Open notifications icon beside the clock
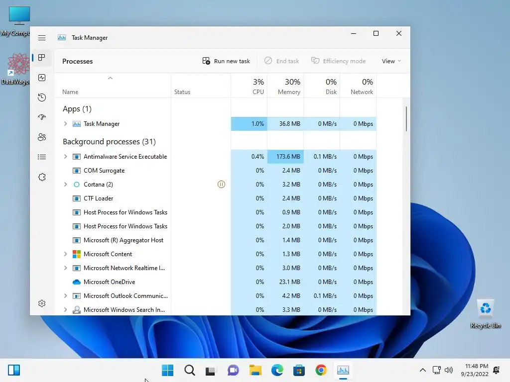 497,370
